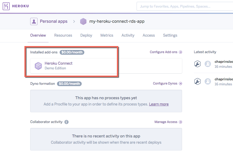Click the Dyno formation label
This screenshot has height=156, width=233.
pyautogui.click(x=43, y=83)
